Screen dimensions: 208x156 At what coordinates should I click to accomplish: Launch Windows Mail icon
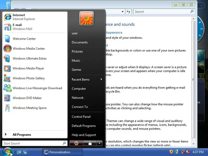pos(8,27)
